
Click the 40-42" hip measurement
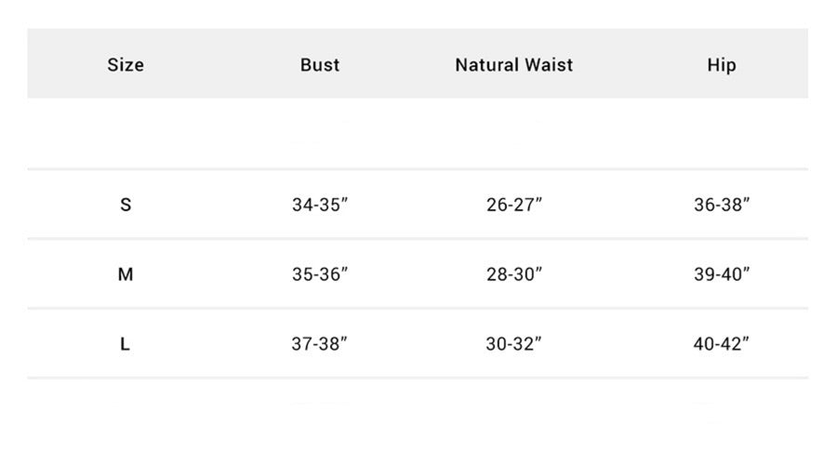[721, 344]
